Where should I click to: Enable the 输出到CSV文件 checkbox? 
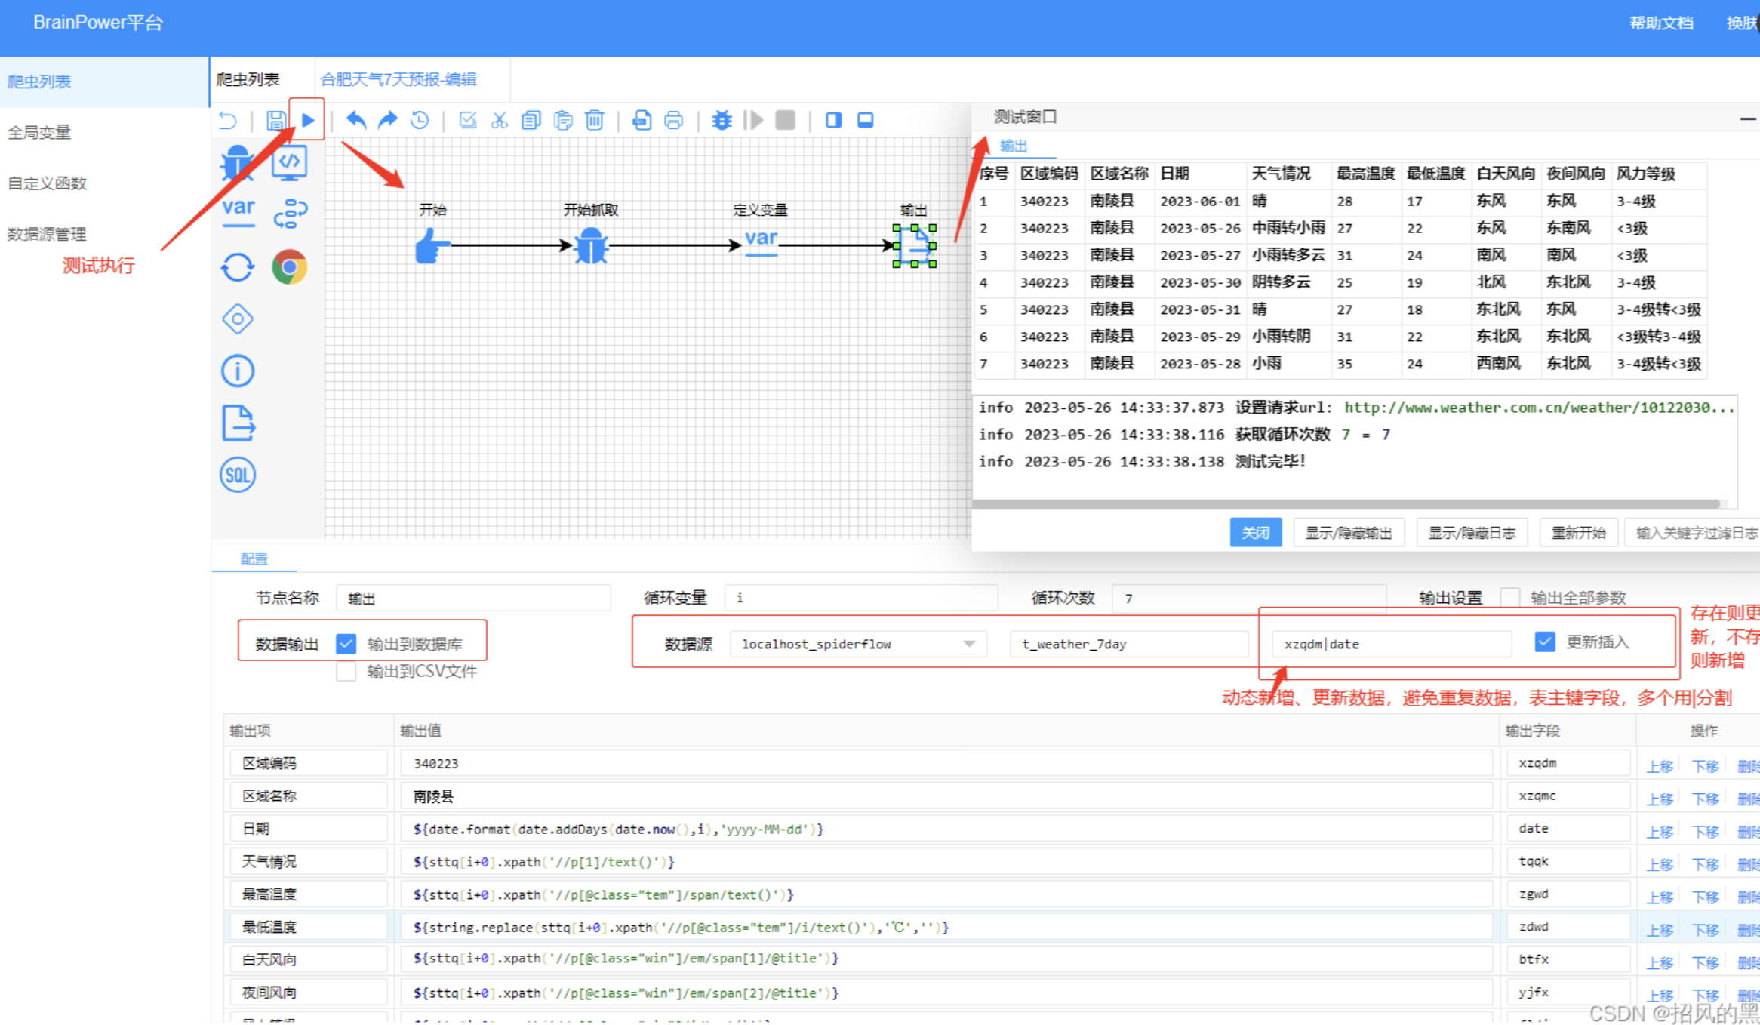tap(346, 672)
